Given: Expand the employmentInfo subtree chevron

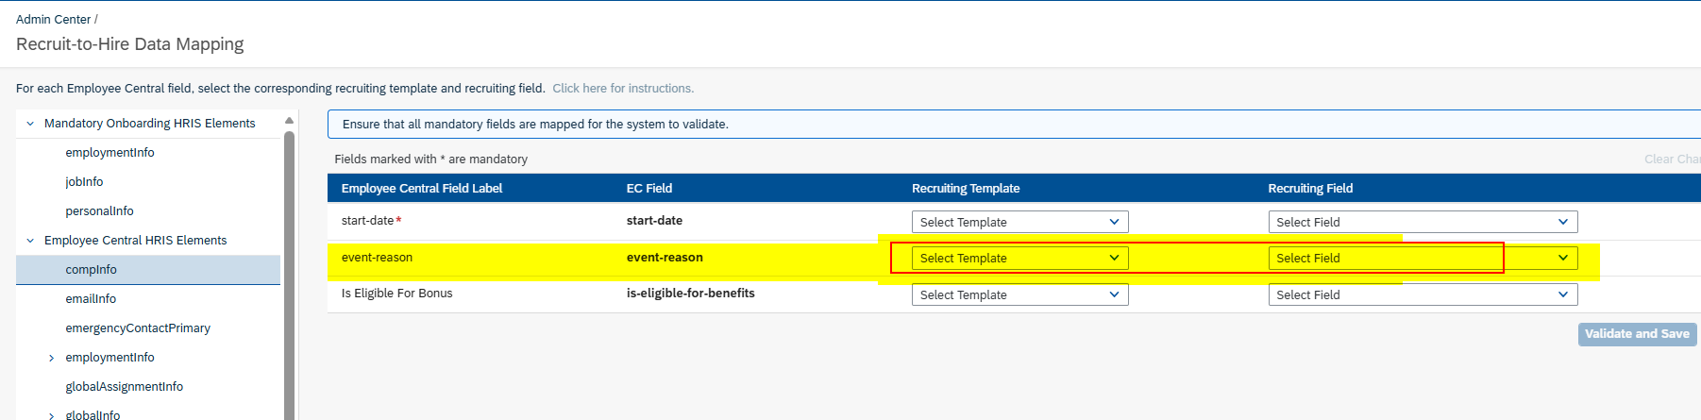Looking at the screenshot, I should [51, 358].
